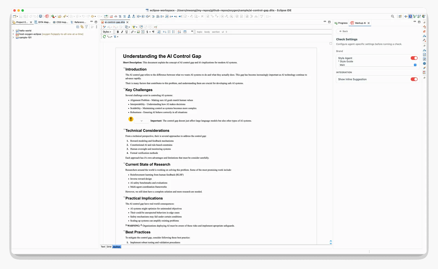The width and height of the screenshot is (438, 269).
Task: Expand the host-oxygen-eclipse project
Action: point(13,34)
